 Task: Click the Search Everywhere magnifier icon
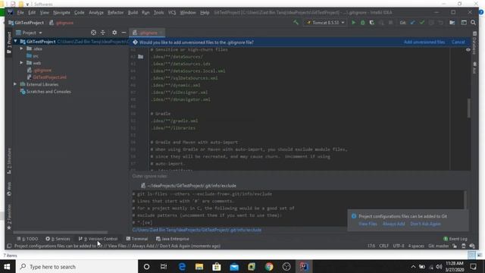pos(473,23)
